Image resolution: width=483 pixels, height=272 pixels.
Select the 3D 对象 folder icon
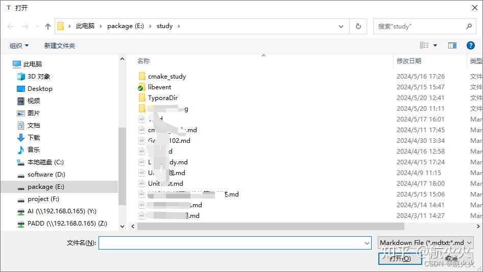coord(21,77)
